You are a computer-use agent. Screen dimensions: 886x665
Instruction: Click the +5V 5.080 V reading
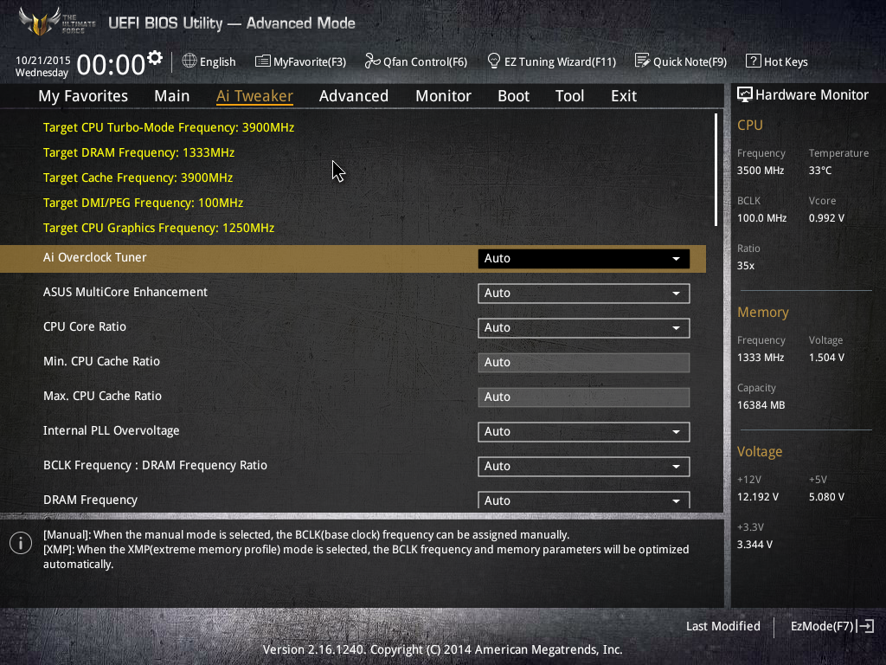[x=826, y=497]
